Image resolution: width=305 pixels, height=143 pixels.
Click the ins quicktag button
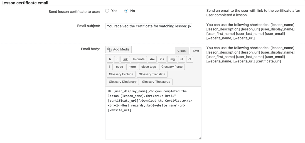(162, 59)
